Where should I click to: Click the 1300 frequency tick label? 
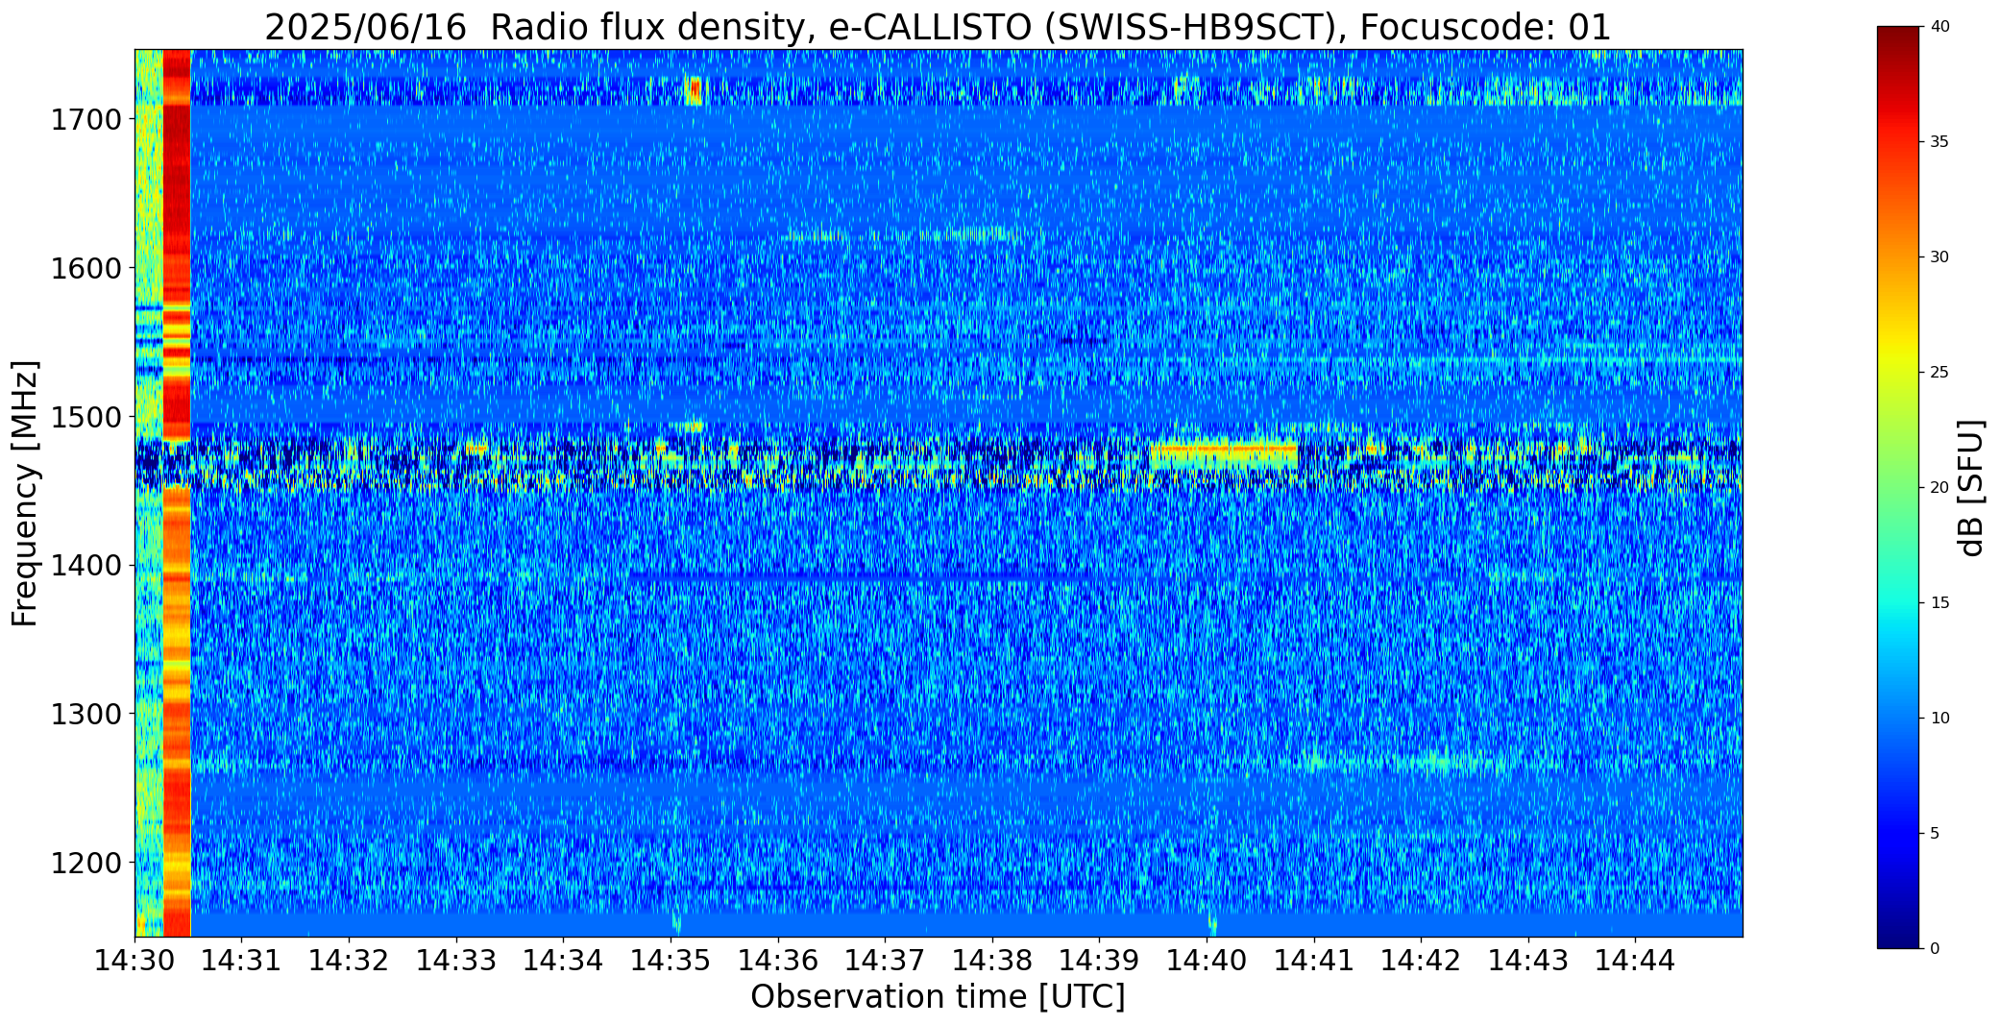pyautogui.click(x=85, y=715)
